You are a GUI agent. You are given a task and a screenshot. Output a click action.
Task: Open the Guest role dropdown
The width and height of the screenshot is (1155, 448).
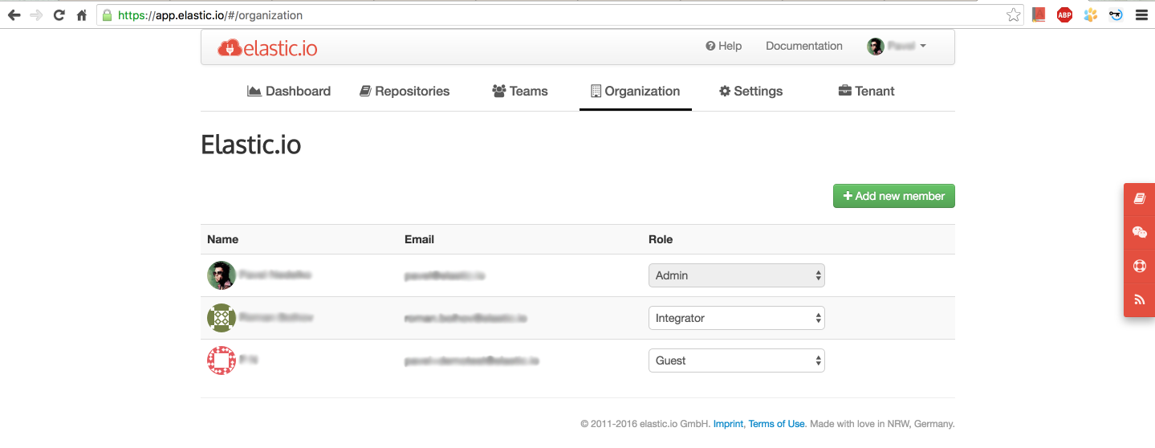[736, 360]
